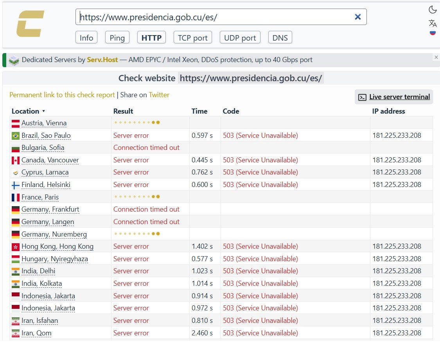Open the Canada, Vancouver location link
This screenshot has width=440, height=342.
pyautogui.click(x=50, y=160)
